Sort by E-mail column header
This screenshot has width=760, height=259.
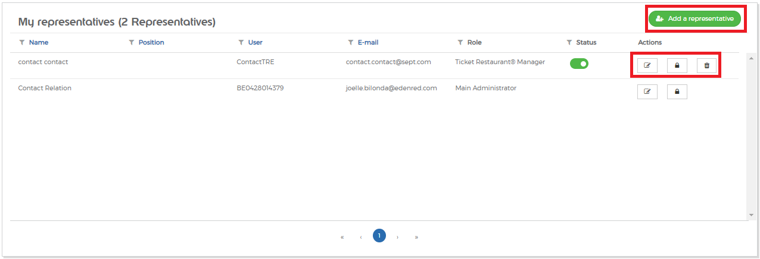point(368,43)
